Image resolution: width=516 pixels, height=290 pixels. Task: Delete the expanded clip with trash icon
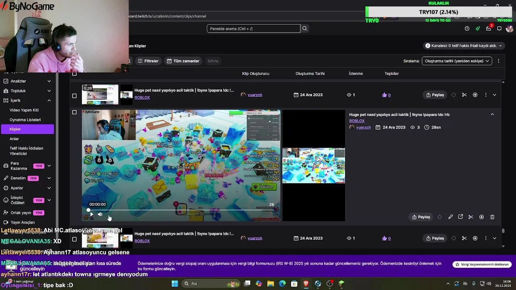492,217
